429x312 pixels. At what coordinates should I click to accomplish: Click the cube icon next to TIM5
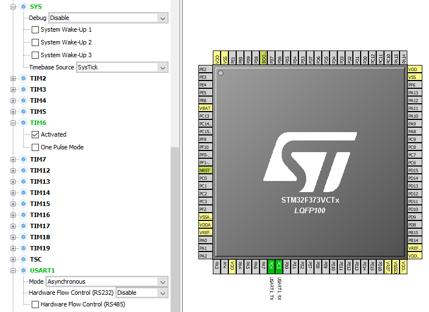pos(23,112)
